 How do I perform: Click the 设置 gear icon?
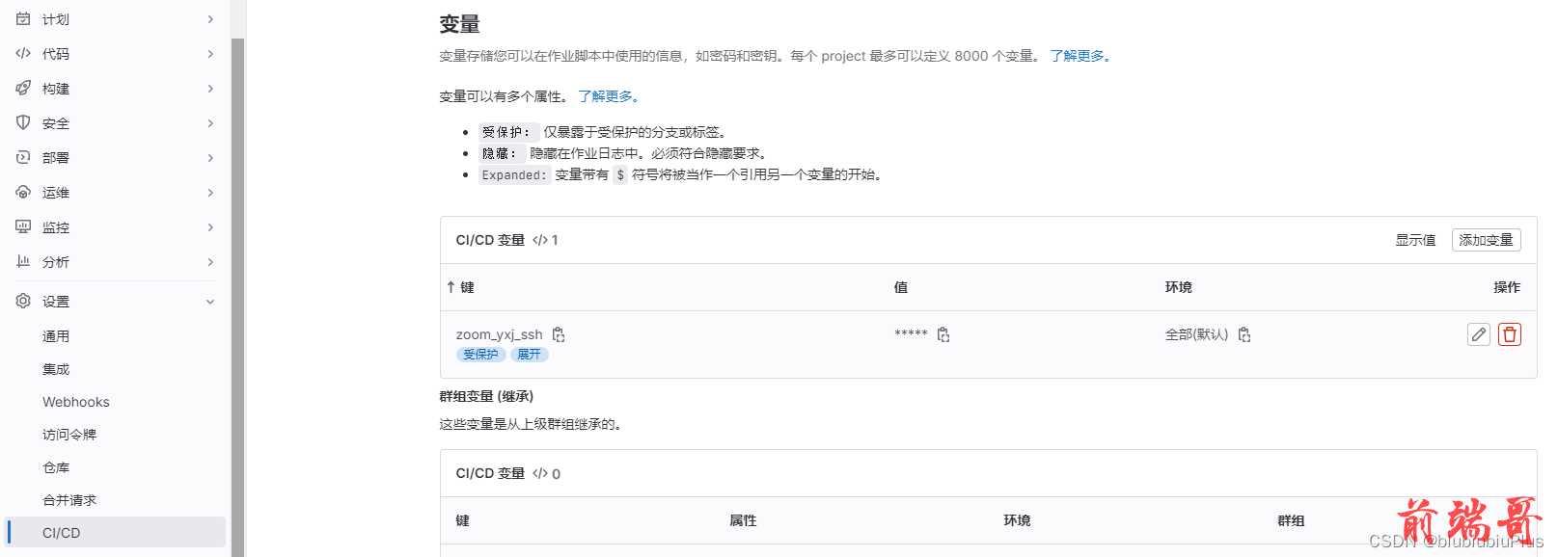[23, 301]
